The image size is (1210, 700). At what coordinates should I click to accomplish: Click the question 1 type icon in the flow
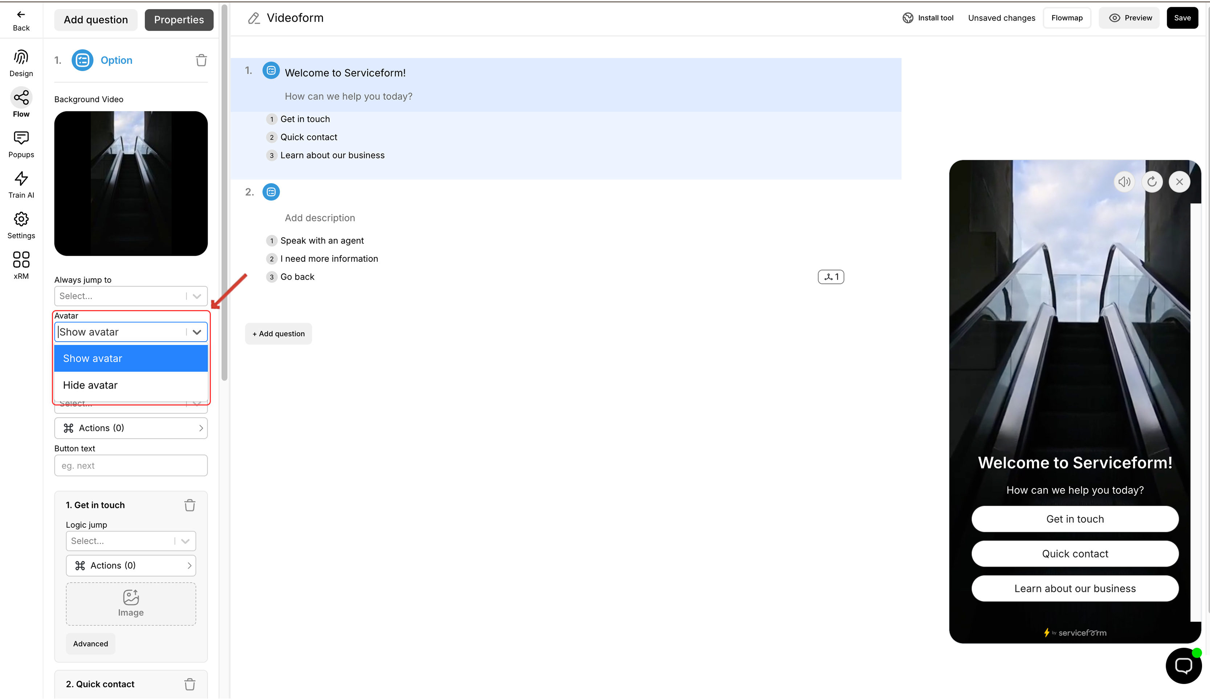[271, 70]
